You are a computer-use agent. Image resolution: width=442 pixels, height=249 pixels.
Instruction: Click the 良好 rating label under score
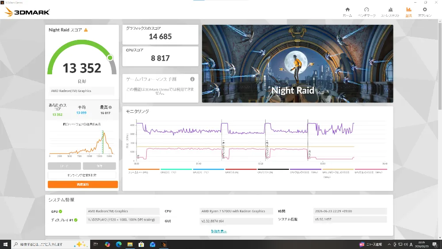coord(82,81)
